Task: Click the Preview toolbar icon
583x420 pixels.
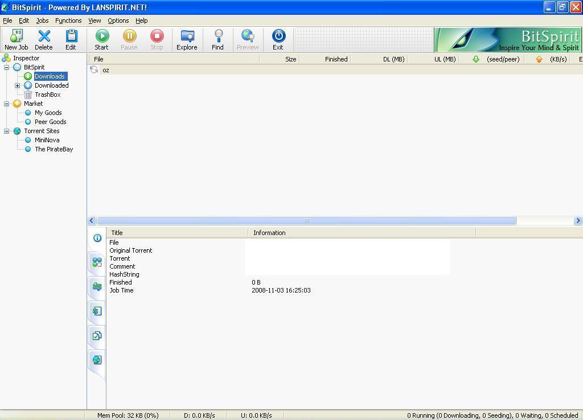Action: point(247,36)
